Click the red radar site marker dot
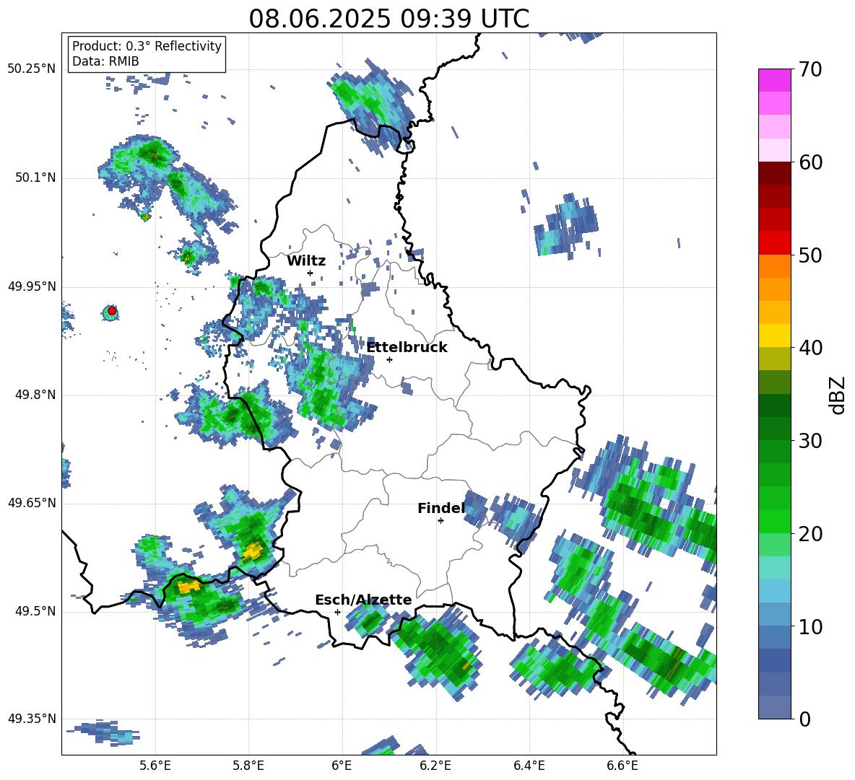The height and width of the screenshot is (780, 855). coord(112,311)
